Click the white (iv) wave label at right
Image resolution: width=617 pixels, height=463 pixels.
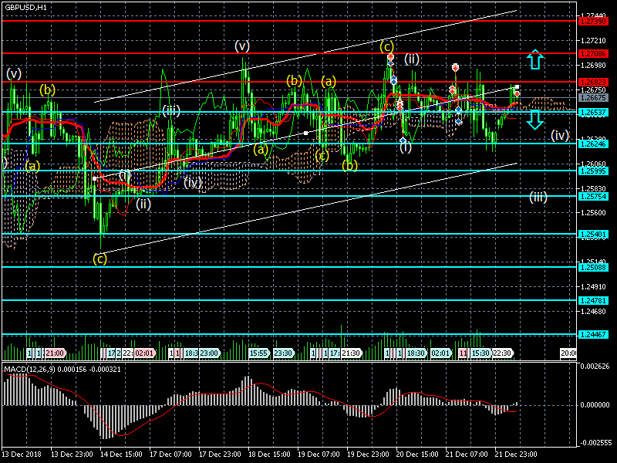tap(561, 136)
